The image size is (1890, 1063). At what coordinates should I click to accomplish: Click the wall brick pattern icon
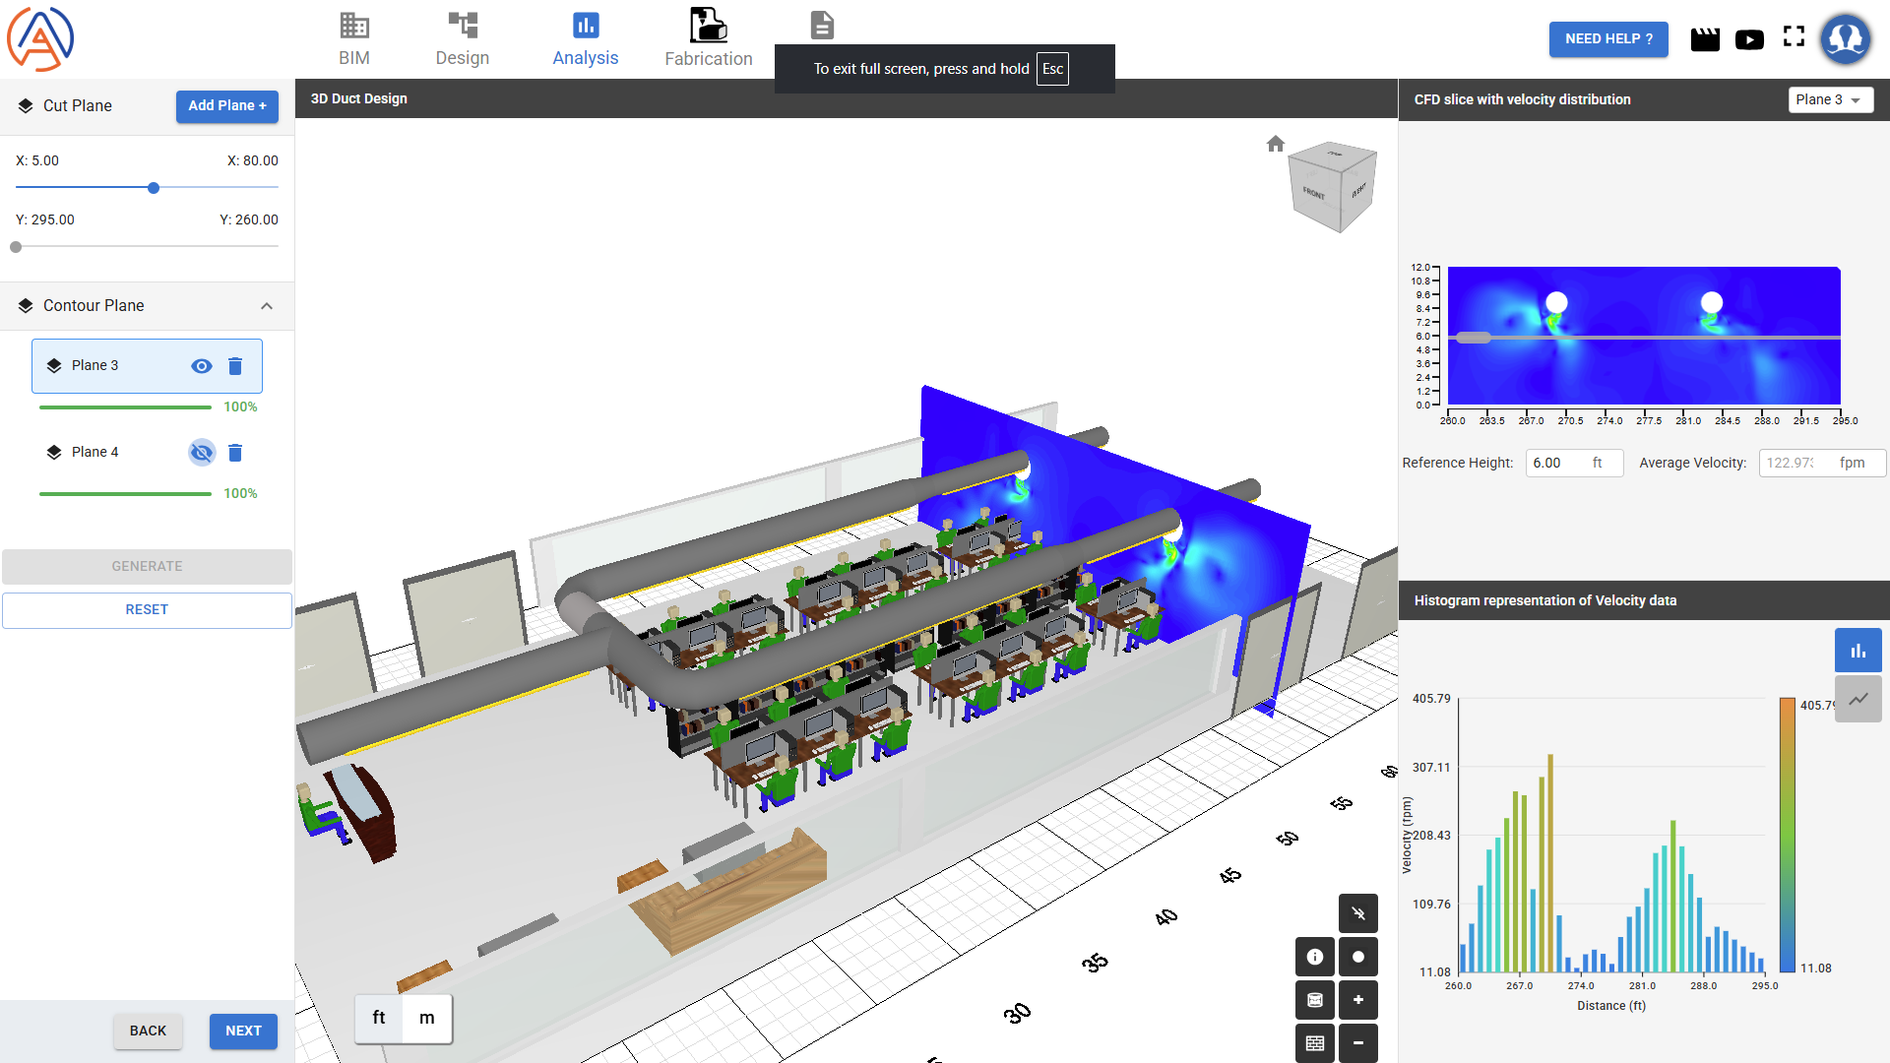coord(1315,1043)
